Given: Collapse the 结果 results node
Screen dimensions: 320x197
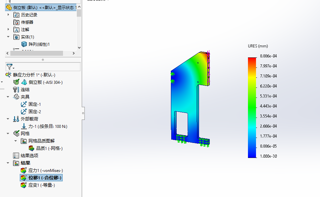Looking at the screenshot, I should [8, 163].
